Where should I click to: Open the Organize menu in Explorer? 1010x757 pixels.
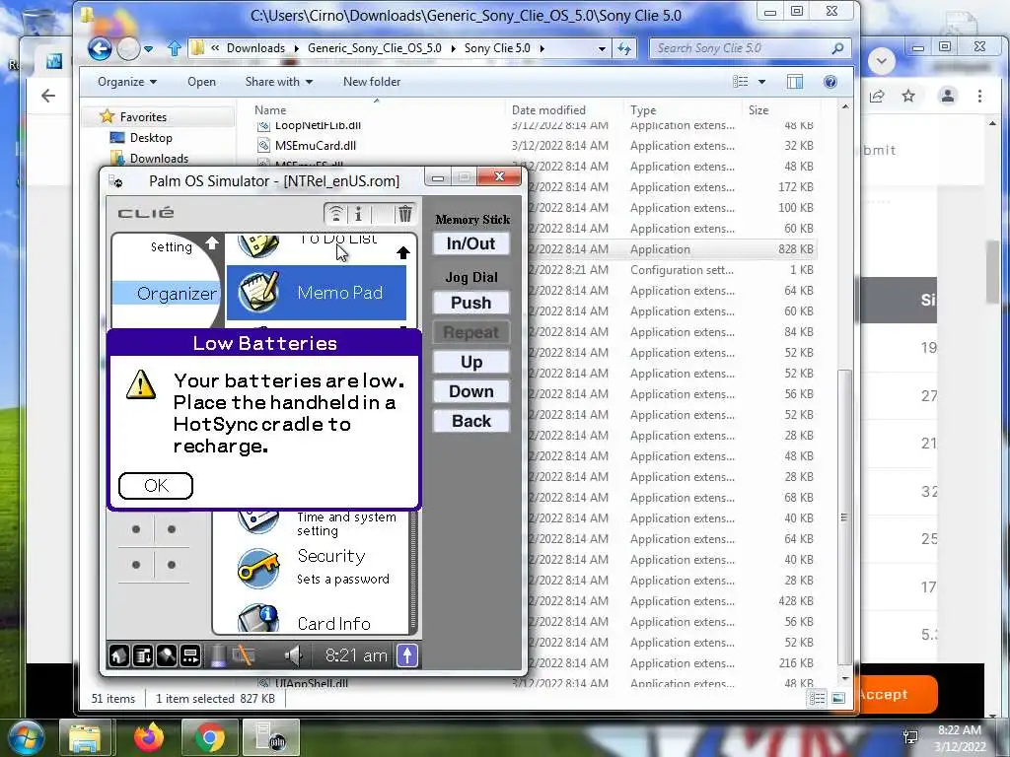click(127, 82)
